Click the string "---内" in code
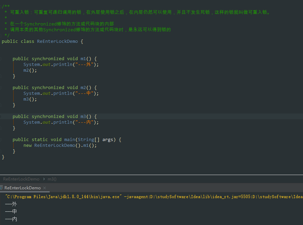The width and height of the screenshot is (303, 225). 84,122
